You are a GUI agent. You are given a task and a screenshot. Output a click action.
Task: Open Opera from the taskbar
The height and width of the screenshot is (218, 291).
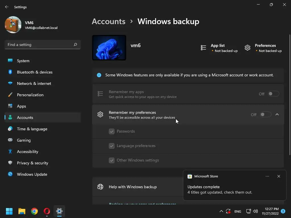[47, 211]
